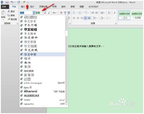Open the Line Spacing dropdown
Image resolution: width=144 pixels, height=114 pixels.
click(97, 18)
